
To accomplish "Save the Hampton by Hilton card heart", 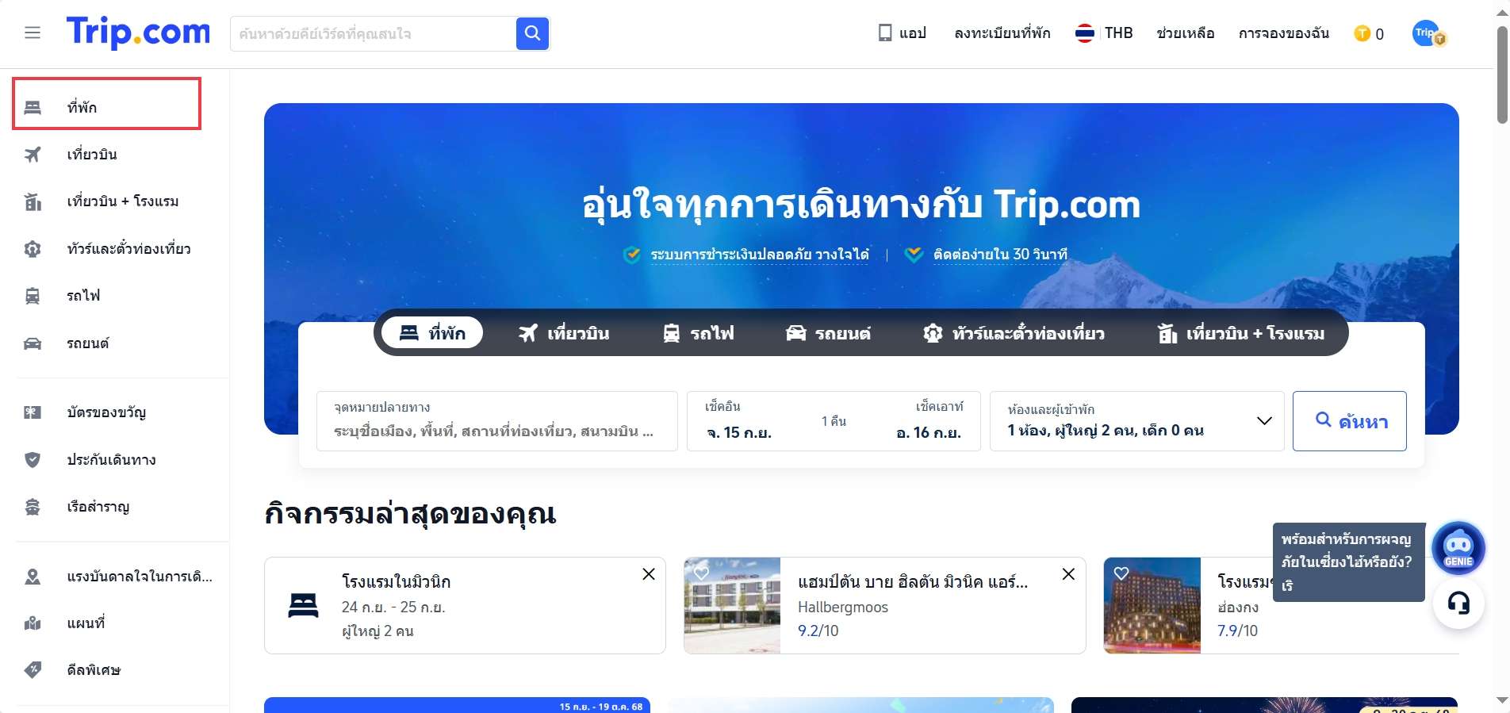I will [701, 573].
